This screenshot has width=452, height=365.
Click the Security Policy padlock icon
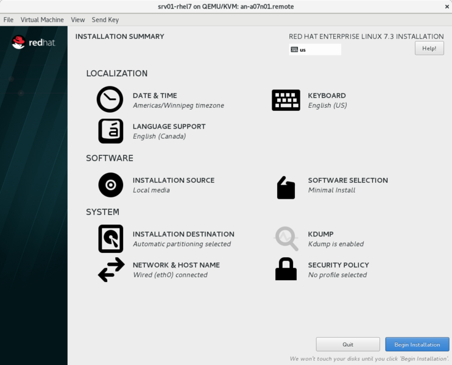point(286,269)
